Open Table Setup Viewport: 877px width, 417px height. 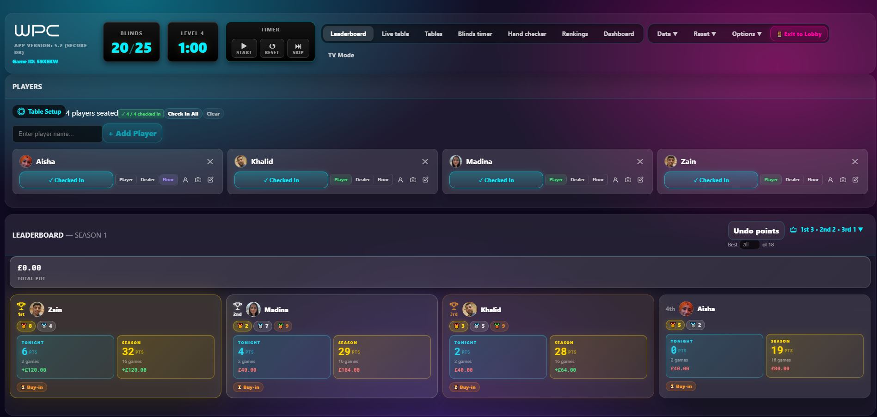tap(39, 111)
